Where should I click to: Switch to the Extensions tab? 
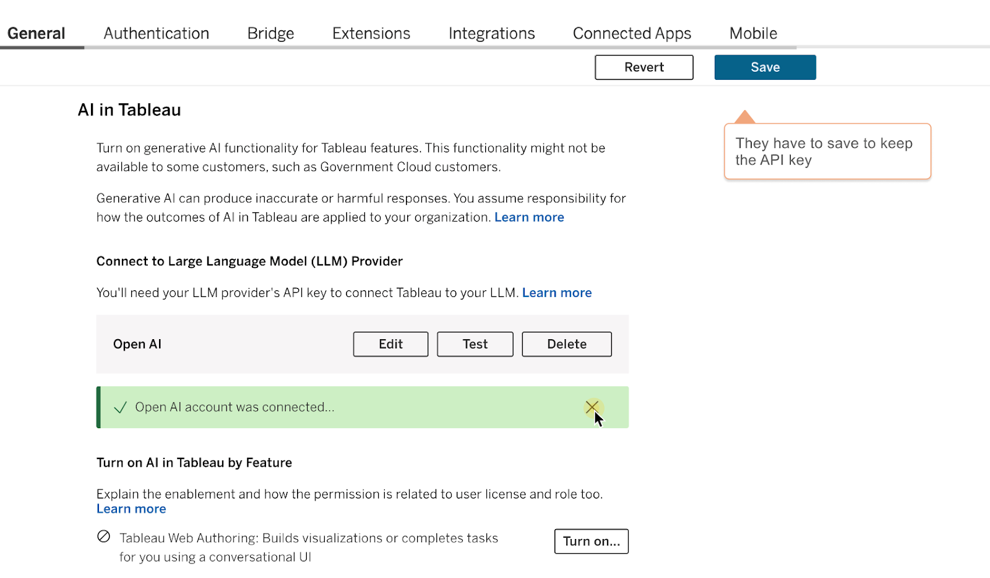[x=371, y=33]
